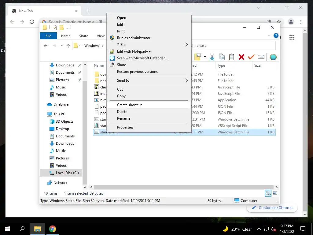Open the Customize Quick Access Toolbar dropdown
Screen dimensions: 313x235
click(x=67, y=28)
